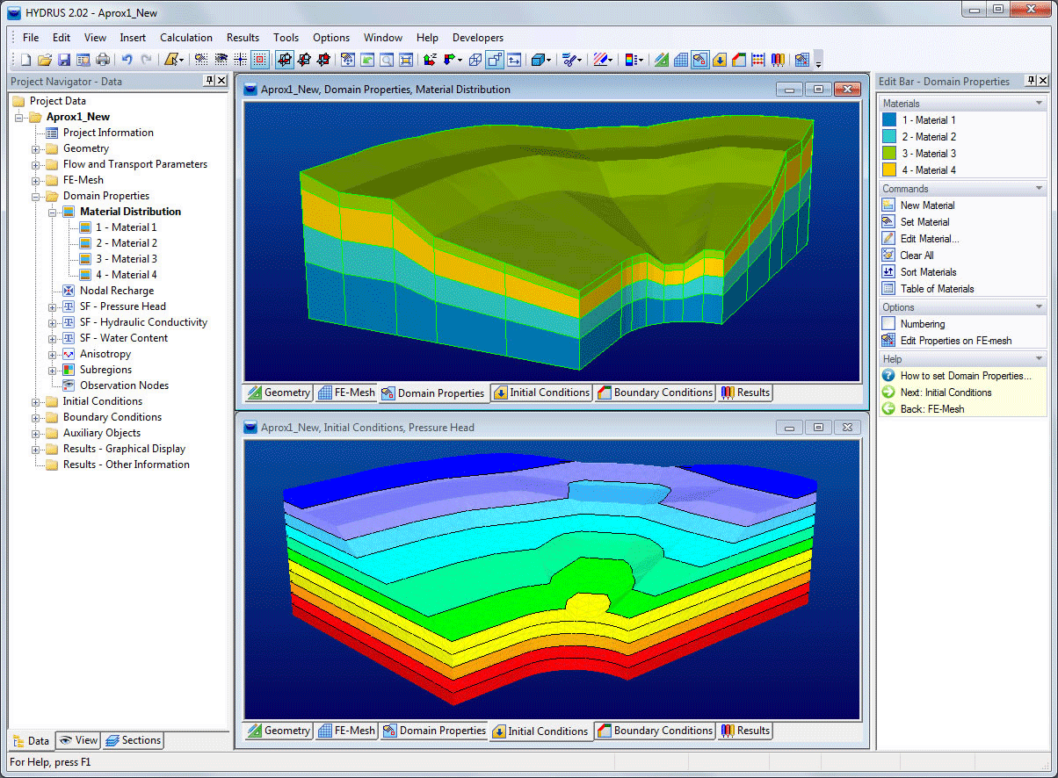Click the Save project toolbar icon
The image size is (1058, 778).
(64, 60)
